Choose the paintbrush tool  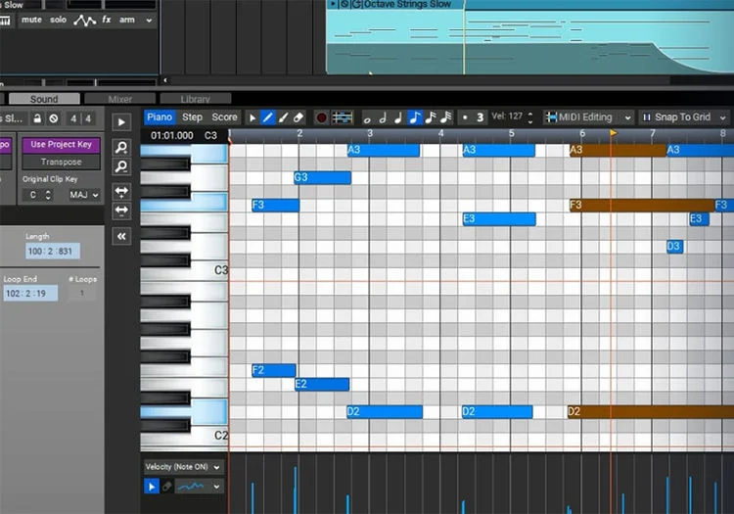[x=283, y=117]
